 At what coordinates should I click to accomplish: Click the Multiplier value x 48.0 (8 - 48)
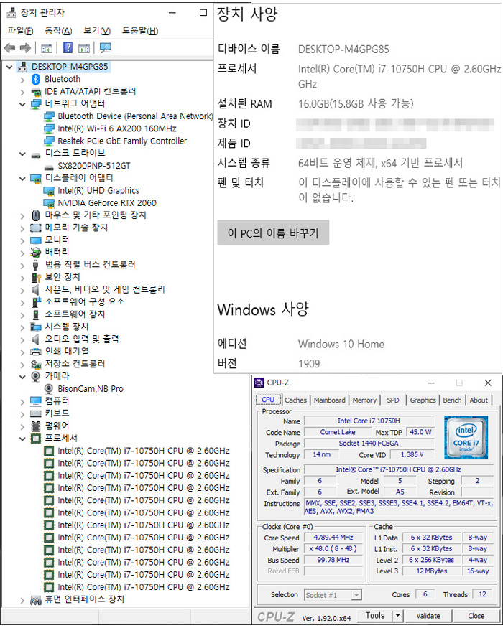[333, 549]
